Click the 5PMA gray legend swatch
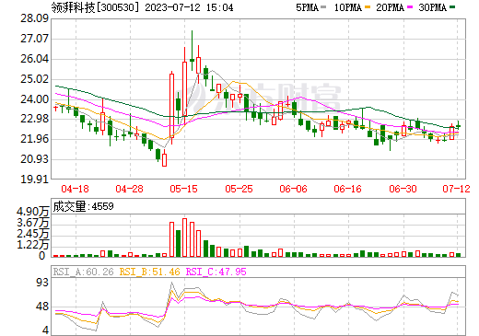This screenshot has height=336, width=479. point(323,6)
